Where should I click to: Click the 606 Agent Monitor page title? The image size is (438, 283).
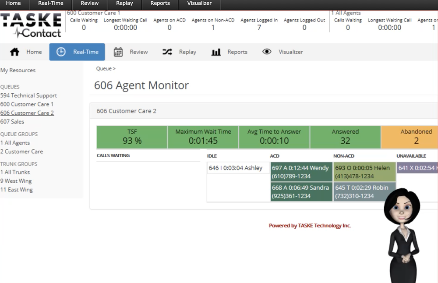141,85
